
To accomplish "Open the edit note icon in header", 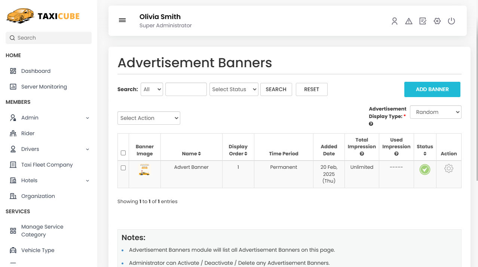I will tap(423, 21).
